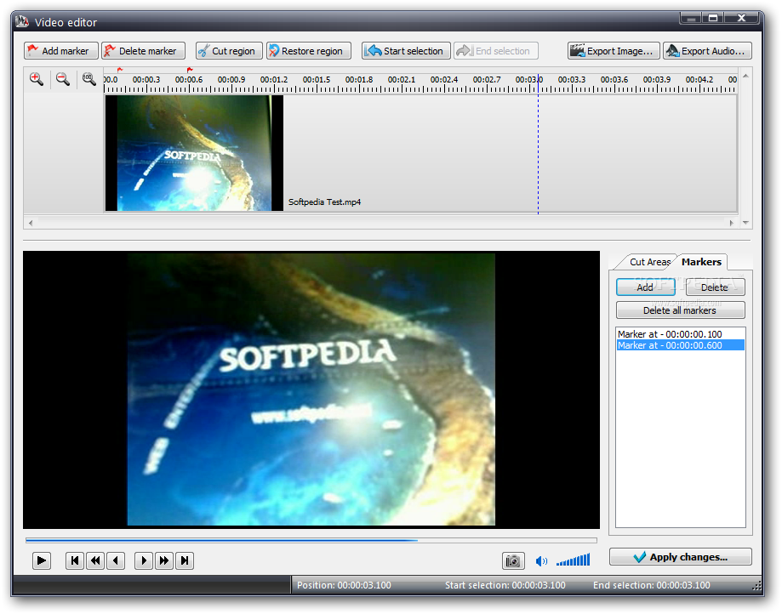Image resolution: width=782 pixels, height=614 pixels.
Task: Click the End selection status text
Action: [651, 585]
